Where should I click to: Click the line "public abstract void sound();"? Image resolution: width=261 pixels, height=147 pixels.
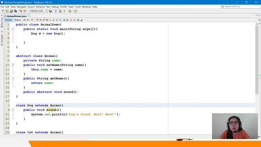point(51,92)
